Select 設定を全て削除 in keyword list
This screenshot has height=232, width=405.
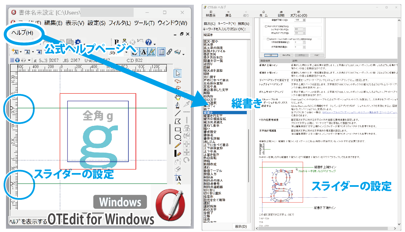click(x=215, y=200)
